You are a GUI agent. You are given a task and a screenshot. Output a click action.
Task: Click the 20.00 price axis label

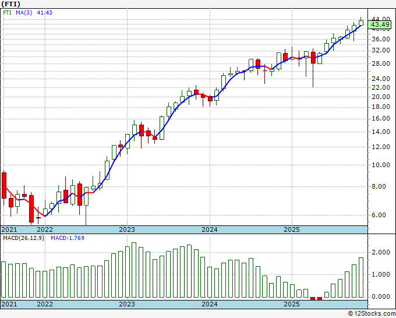tap(381, 97)
